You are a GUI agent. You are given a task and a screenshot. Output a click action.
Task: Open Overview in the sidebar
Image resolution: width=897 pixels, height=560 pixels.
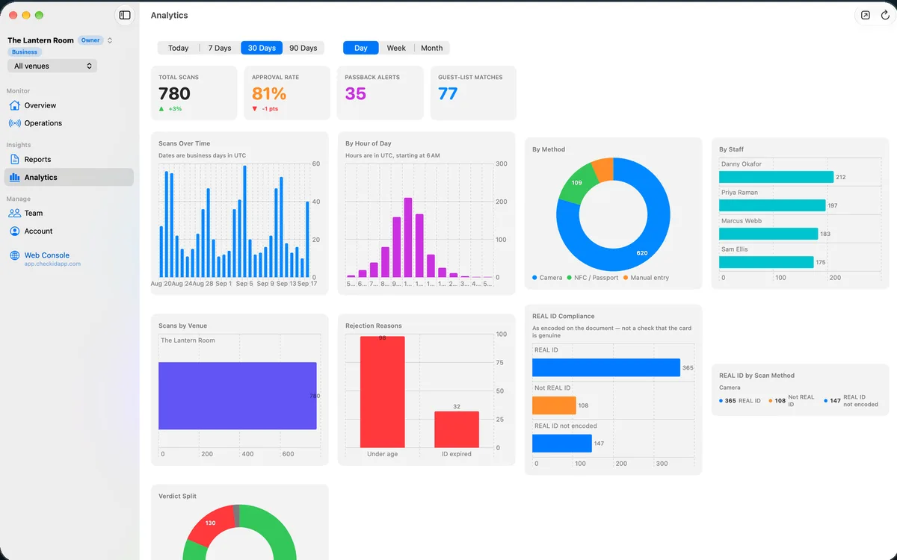(x=69, y=105)
